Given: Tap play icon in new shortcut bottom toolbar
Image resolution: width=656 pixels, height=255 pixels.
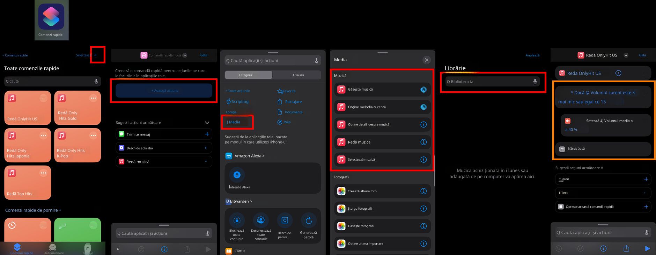Looking at the screenshot, I should (208, 249).
